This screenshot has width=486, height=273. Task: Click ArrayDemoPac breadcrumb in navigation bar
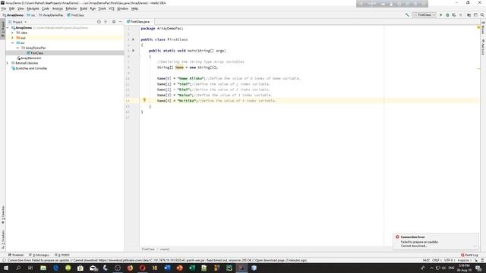coord(51,15)
